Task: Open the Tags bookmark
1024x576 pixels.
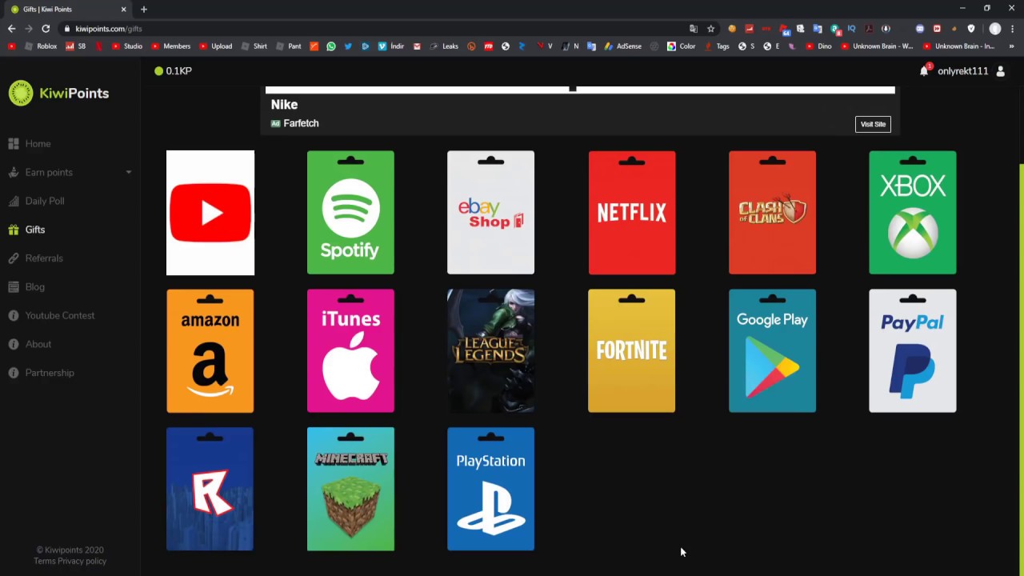Action: (x=717, y=46)
